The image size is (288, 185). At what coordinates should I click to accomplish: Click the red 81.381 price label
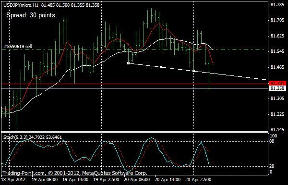tap(277, 83)
